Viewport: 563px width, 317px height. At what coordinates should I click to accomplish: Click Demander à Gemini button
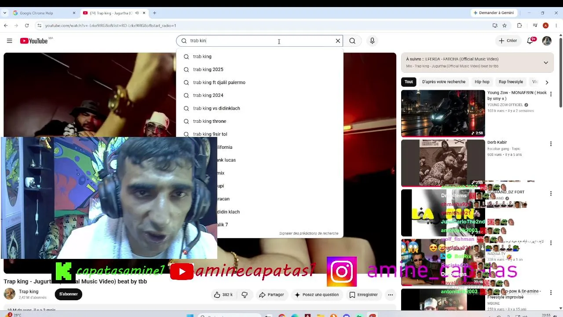[494, 13]
